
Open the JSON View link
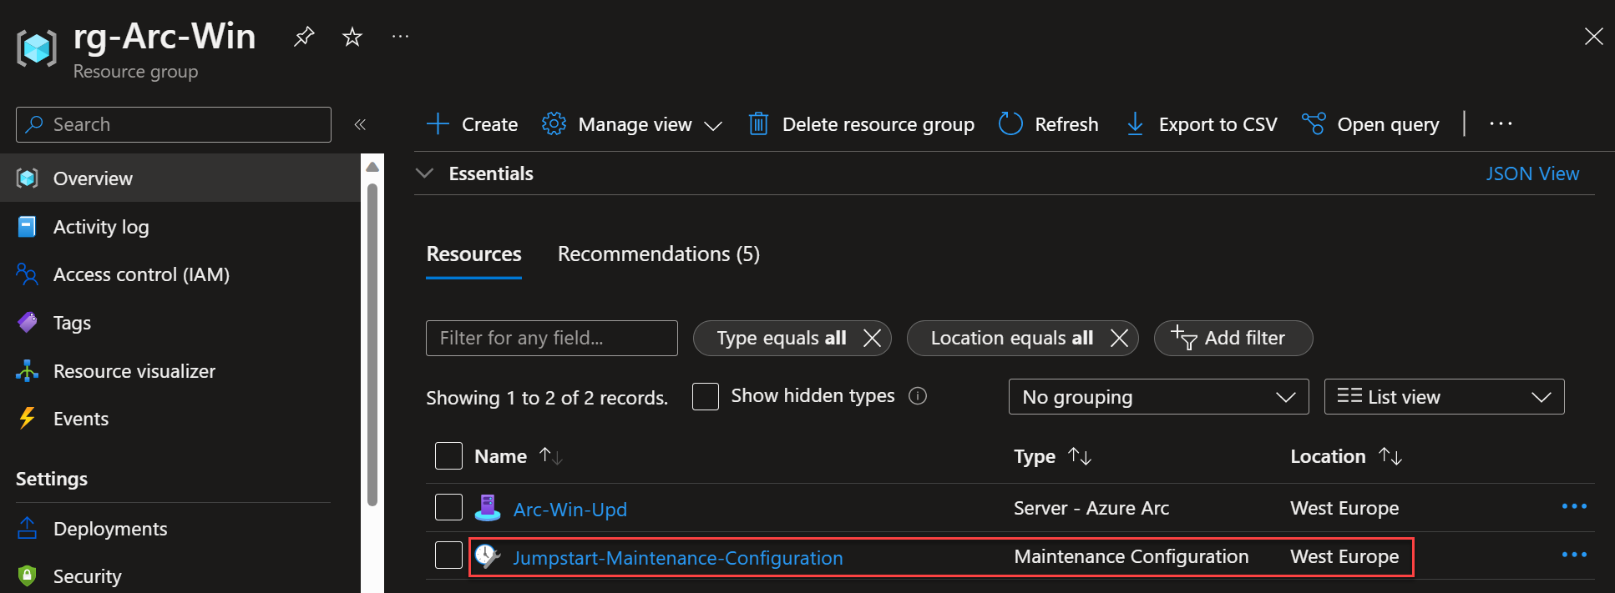[x=1532, y=173]
